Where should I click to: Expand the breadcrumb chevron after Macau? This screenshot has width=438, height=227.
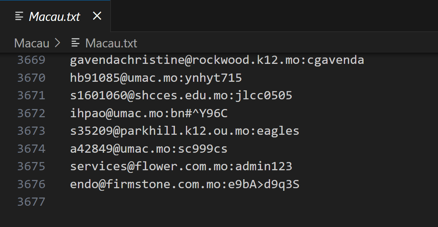tap(58, 43)
